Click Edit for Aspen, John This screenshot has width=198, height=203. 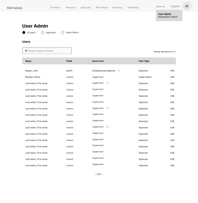172,71
